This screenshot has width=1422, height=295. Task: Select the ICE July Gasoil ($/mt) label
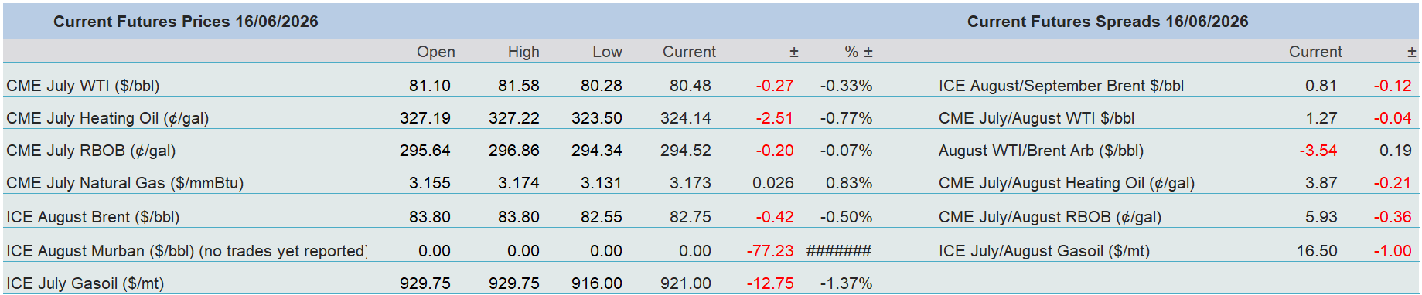(x=85, y=283)
